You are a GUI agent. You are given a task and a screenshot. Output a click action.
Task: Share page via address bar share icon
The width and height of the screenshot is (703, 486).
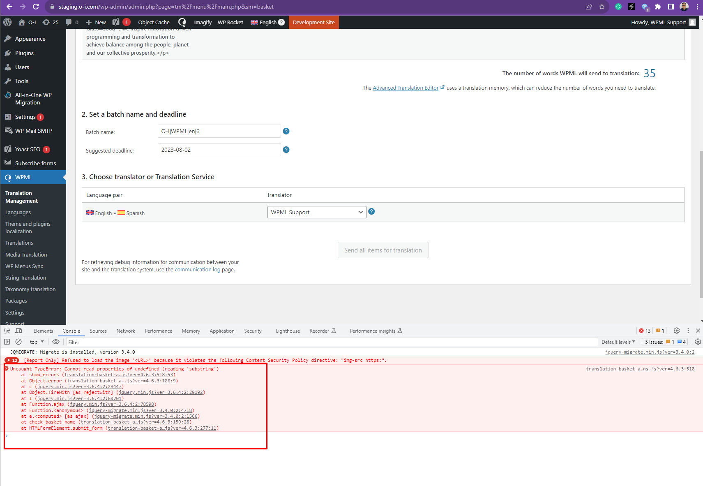point(589,7)
